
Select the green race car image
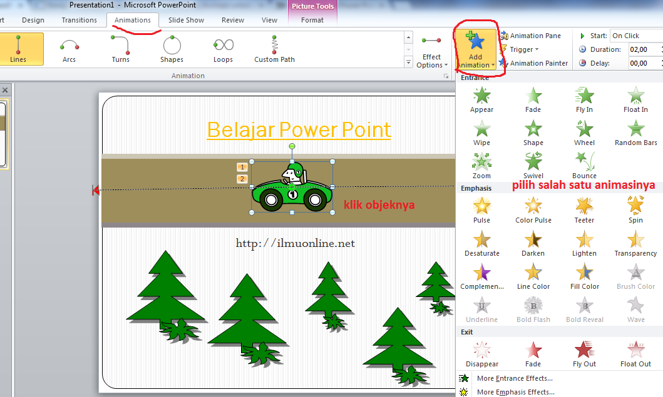[292, 188]
